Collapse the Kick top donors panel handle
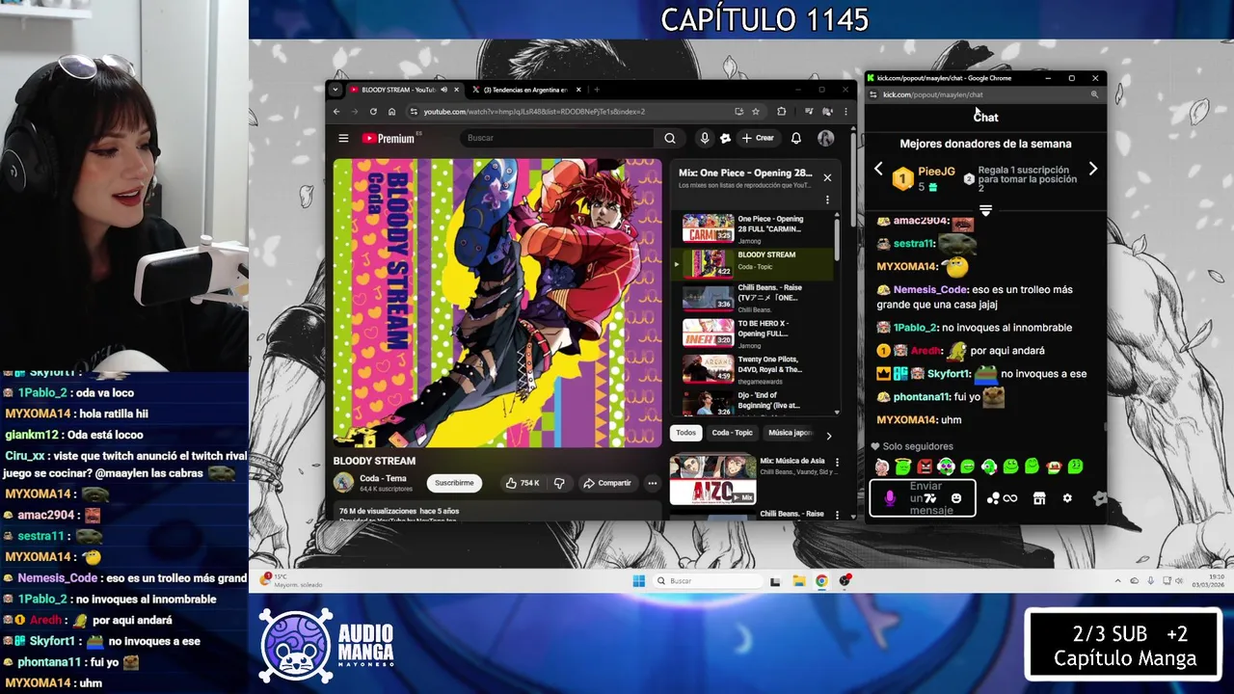1234x694 pixels. click(985, 209)
